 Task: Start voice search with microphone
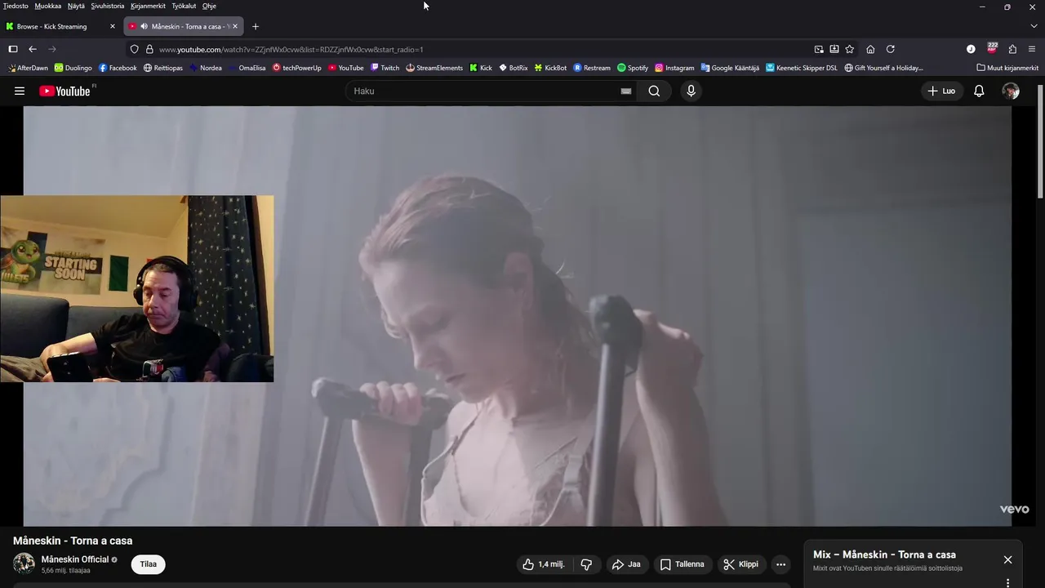(691, 91)
